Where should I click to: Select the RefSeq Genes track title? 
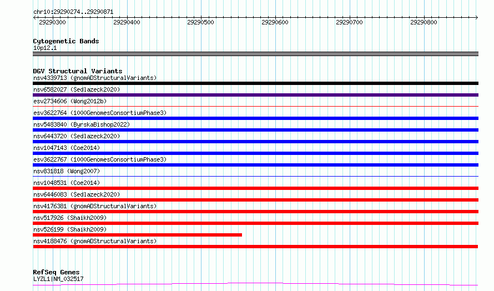[56, 272]
